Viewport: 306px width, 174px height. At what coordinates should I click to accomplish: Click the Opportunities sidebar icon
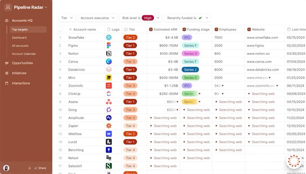tap(7, 63)
